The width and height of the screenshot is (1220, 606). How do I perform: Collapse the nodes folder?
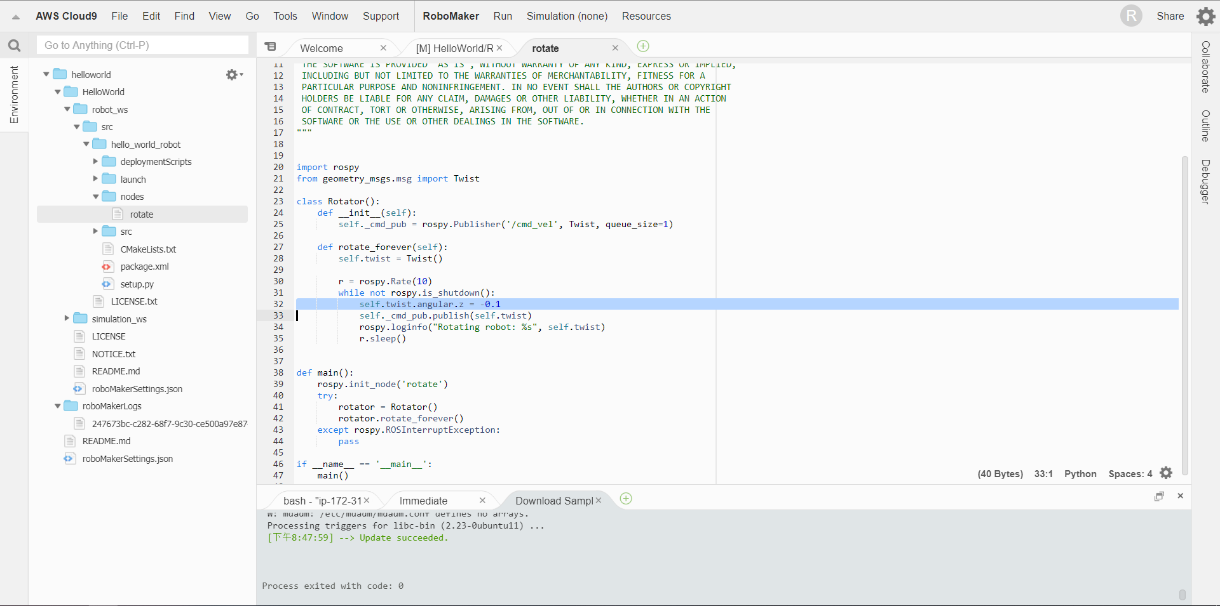(96, 197)
